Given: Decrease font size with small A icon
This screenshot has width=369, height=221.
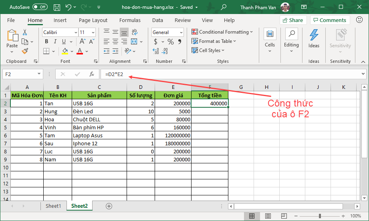Looking at the screenshot, I should (92, 42).
